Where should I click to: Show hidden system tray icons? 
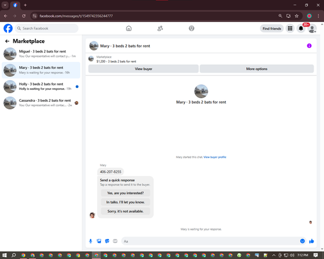click(x=273, y=255)
